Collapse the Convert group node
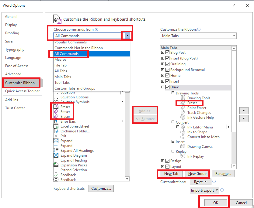 point(173,122)
